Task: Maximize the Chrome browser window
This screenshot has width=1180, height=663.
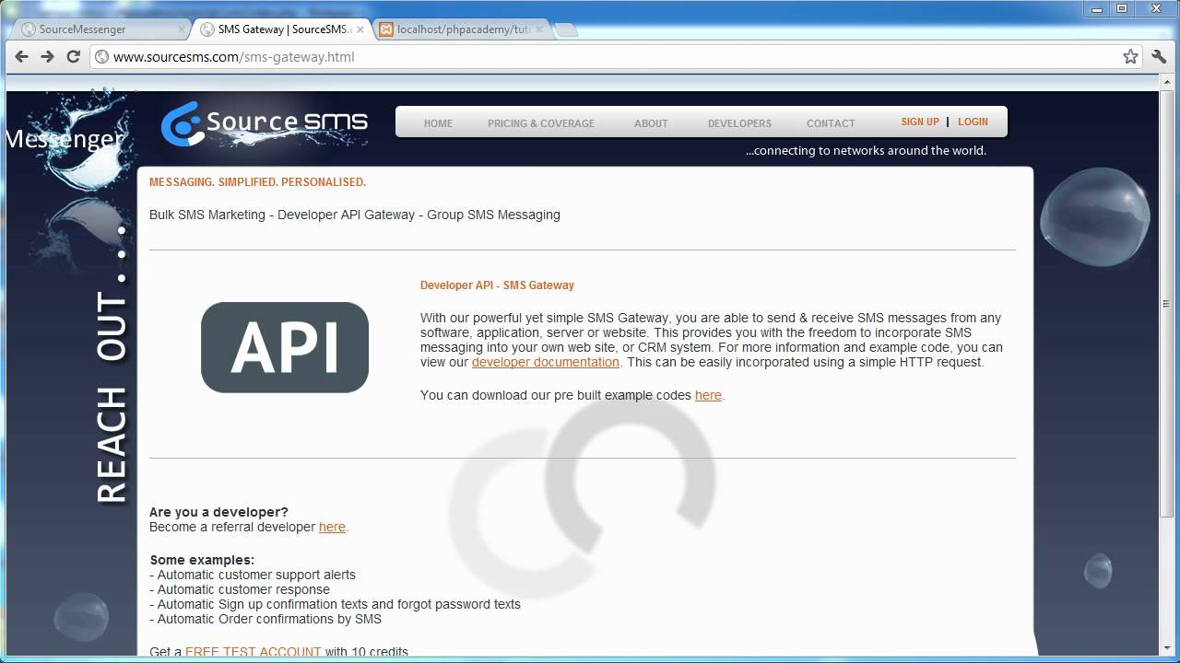Action: [1121, 8]
